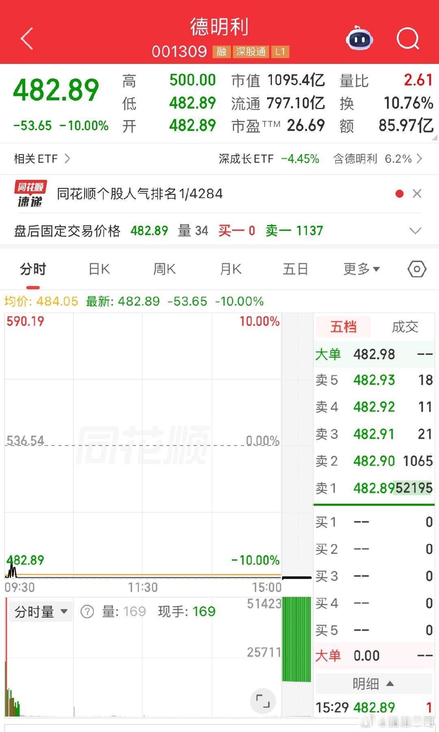The height and width of the screenshot is (732, 439).
Task: Switch to the 五日 tab
Action: click(296, 269)
